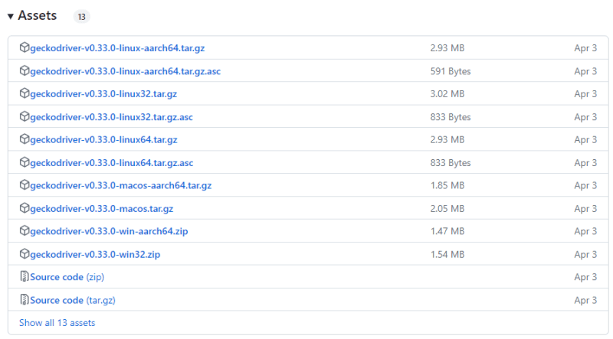Image resolution: width=613 pixels, height=339 pixels.
Task: Collapse the Assets section triangle
Action: tap(11, 16)
